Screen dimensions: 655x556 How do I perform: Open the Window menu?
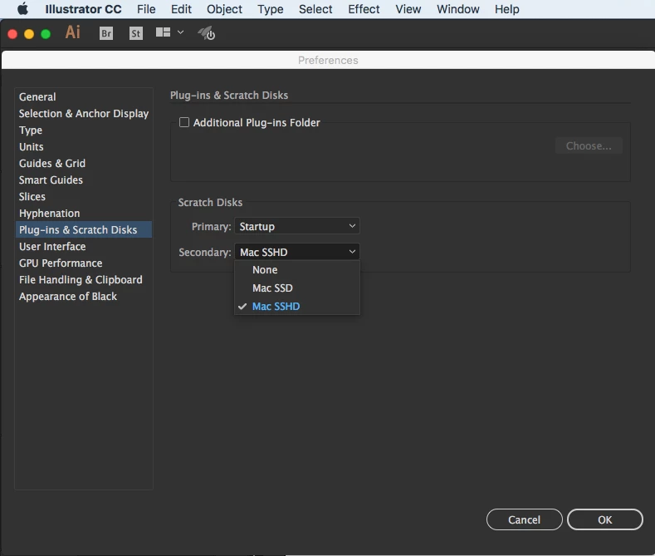click(x=457, y=9)
